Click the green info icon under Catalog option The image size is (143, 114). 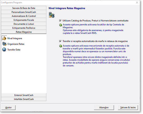tap(61, 25)
